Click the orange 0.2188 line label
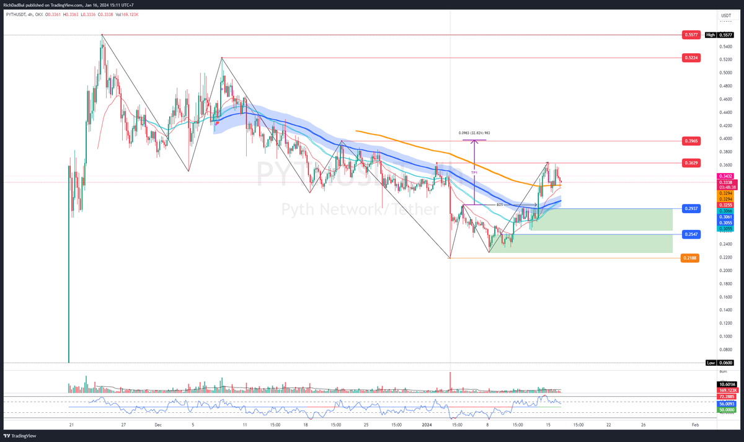 click(x=691, y=258)
